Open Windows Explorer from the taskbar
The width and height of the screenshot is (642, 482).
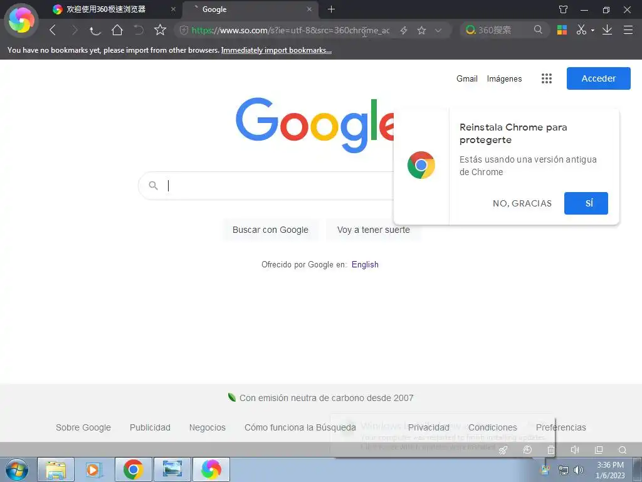[x=56, y=469]
